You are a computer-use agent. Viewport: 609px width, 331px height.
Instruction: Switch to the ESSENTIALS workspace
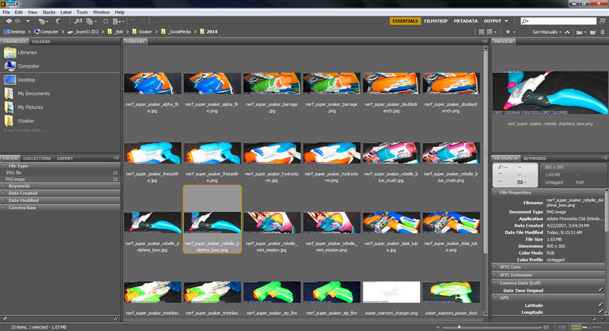(x=405, y=21)
